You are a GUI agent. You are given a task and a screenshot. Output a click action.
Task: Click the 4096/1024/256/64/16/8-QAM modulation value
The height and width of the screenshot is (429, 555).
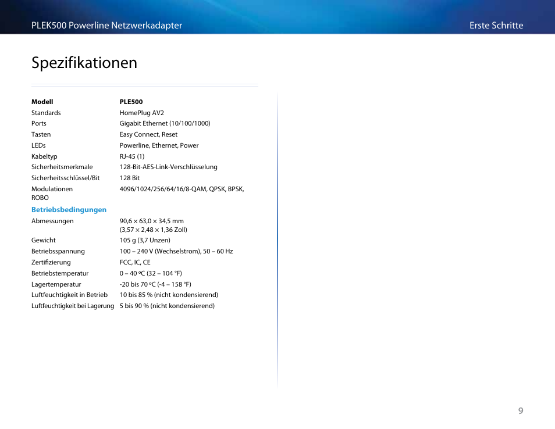click(x=182, y=189)
